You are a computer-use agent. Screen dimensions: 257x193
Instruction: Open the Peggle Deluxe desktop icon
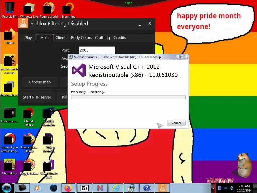[x=29, y=167]
